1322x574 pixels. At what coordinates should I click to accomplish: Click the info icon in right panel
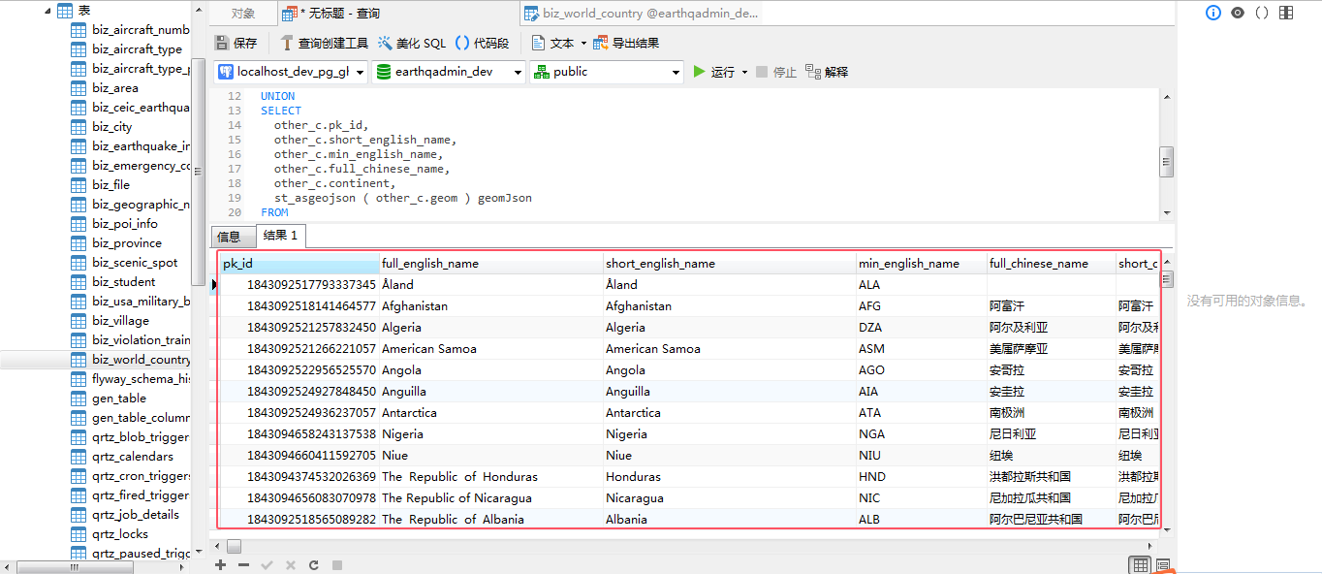point(1213,13)
